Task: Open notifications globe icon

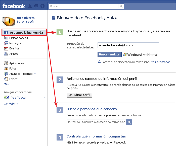Action: [x=42, y=6]
